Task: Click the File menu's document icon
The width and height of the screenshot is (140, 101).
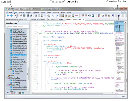Action: coord(7,12)
